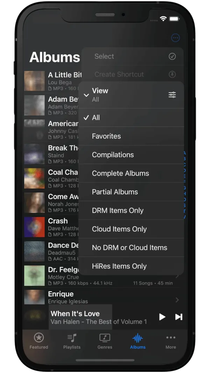Skip to the next track
Image resolution: width=210 pixels, height=373 pixels.
pos(179,317)
